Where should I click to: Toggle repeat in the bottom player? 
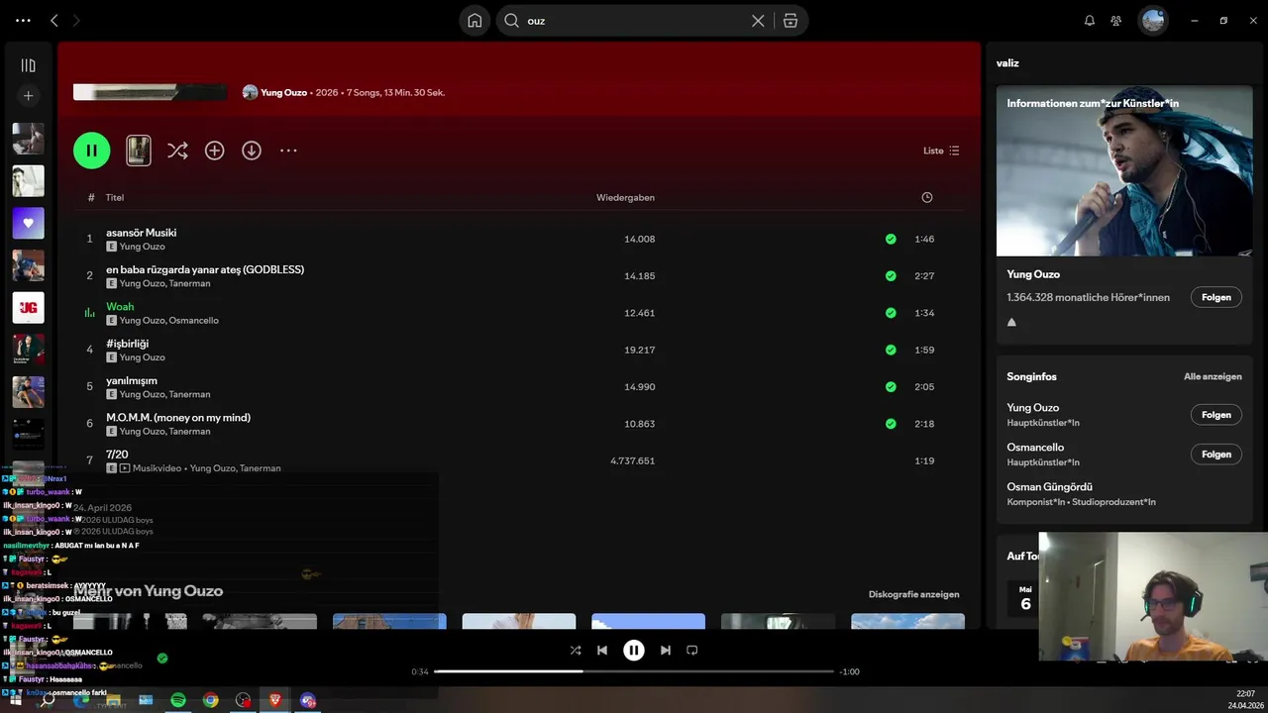click(x=692, y=651)
